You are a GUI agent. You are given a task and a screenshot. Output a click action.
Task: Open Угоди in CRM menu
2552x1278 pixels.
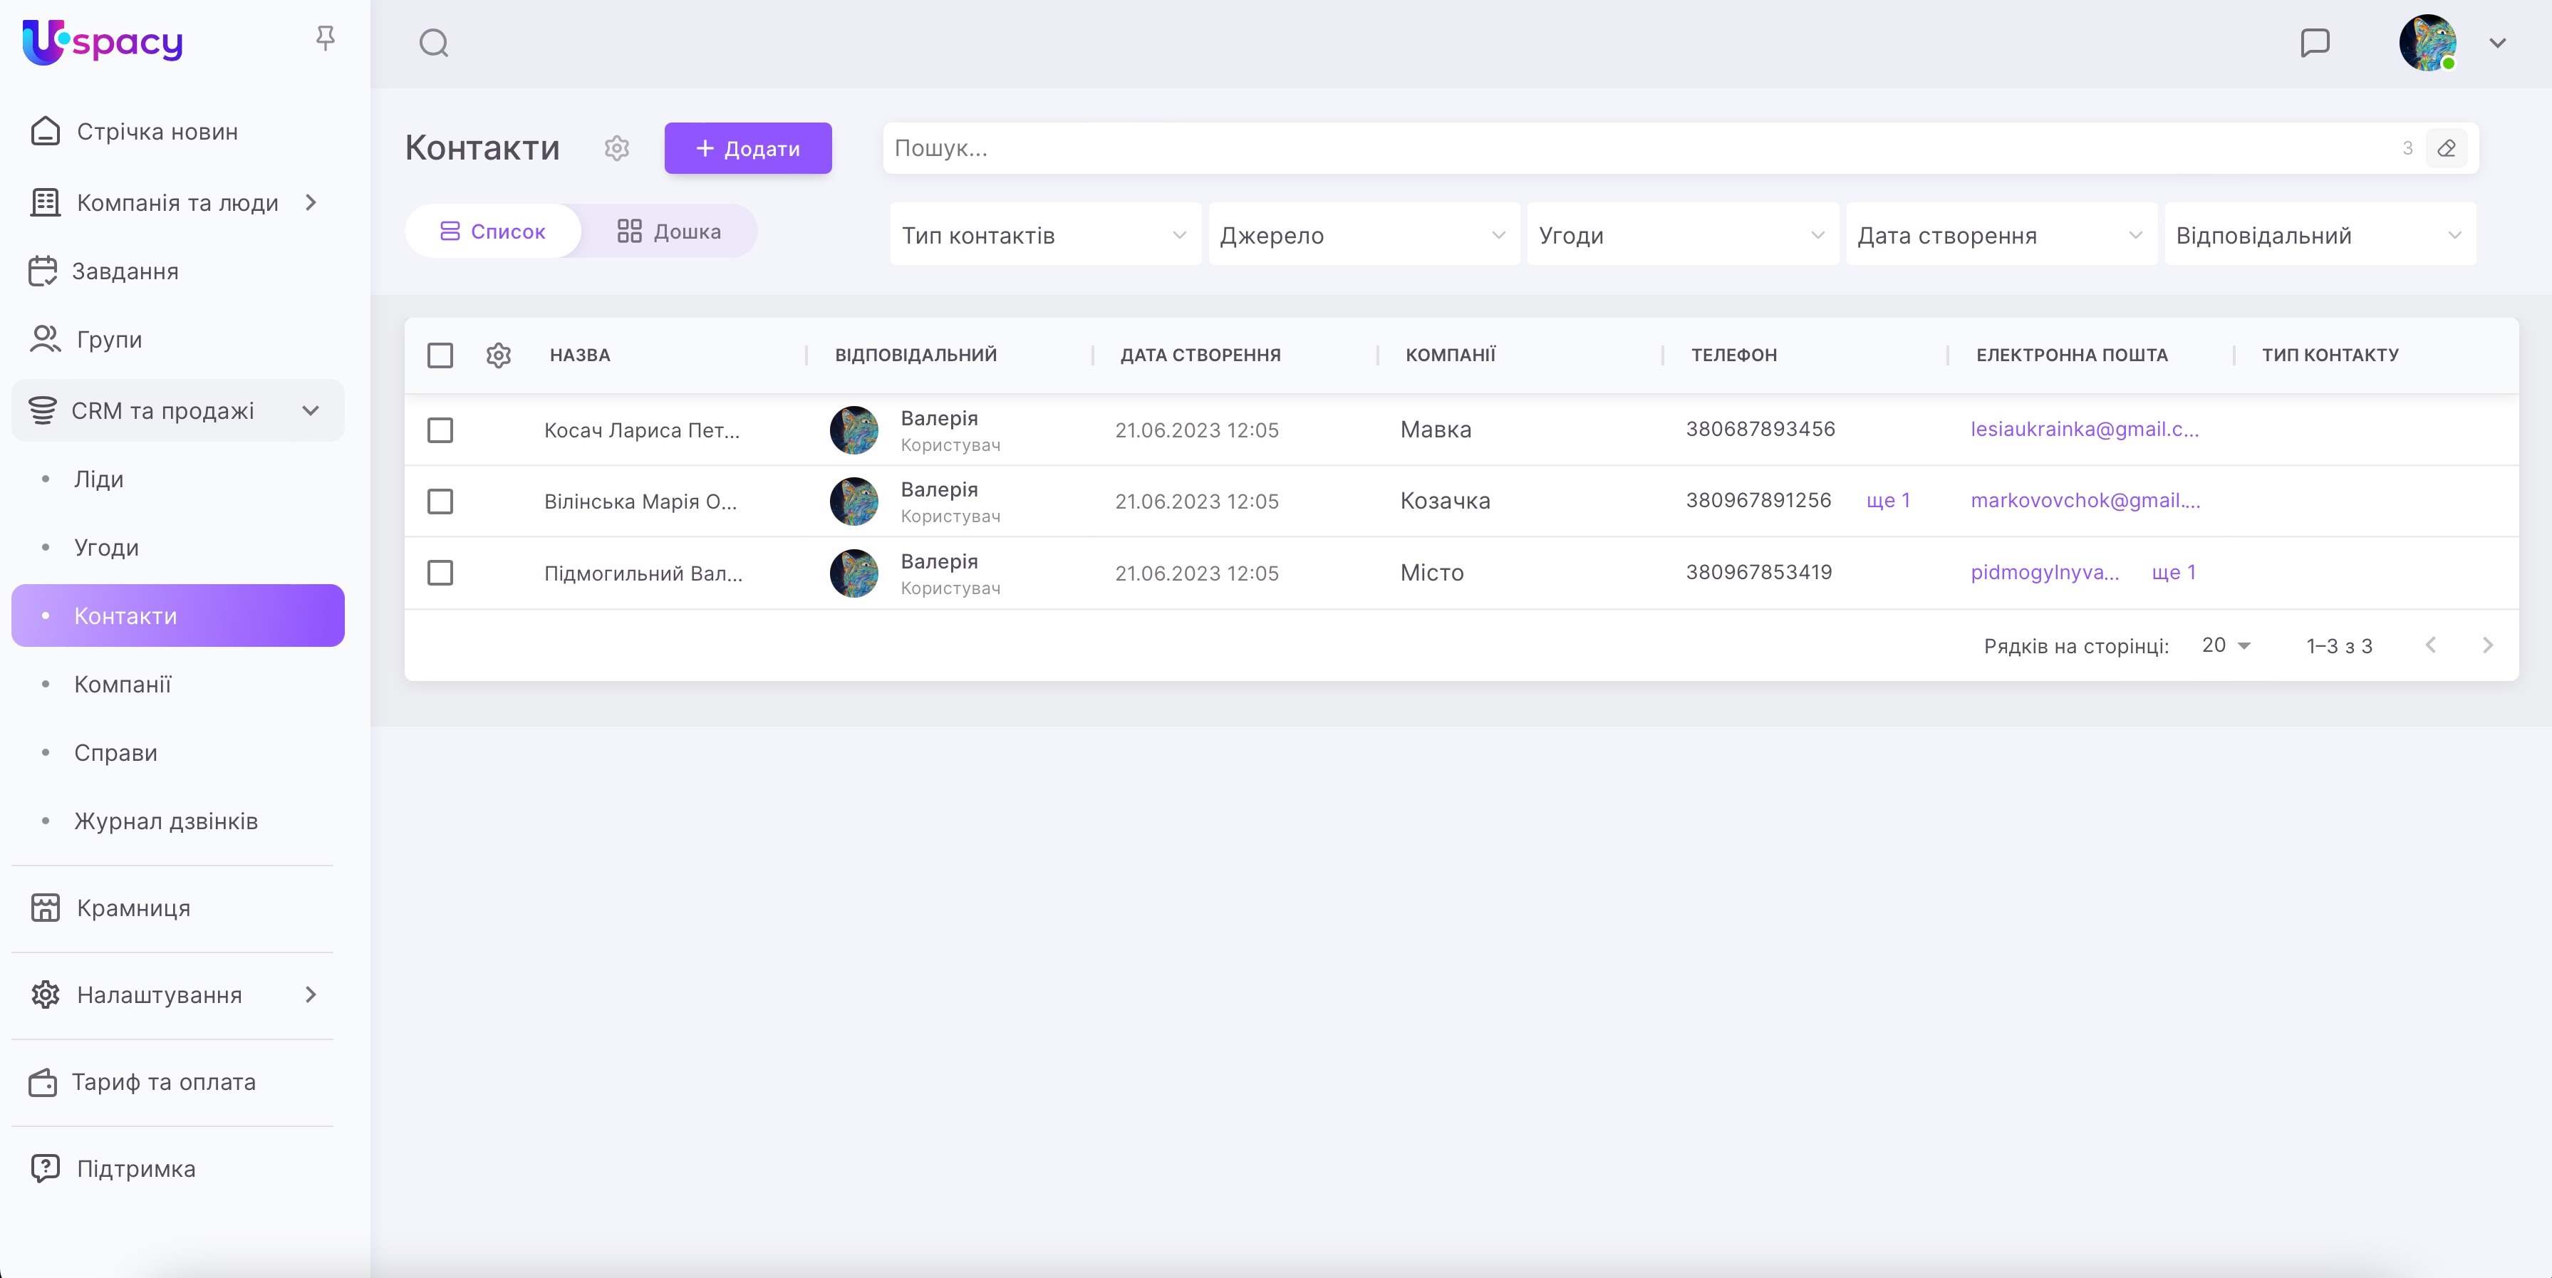pyautogui.click(x=106, y=548)
